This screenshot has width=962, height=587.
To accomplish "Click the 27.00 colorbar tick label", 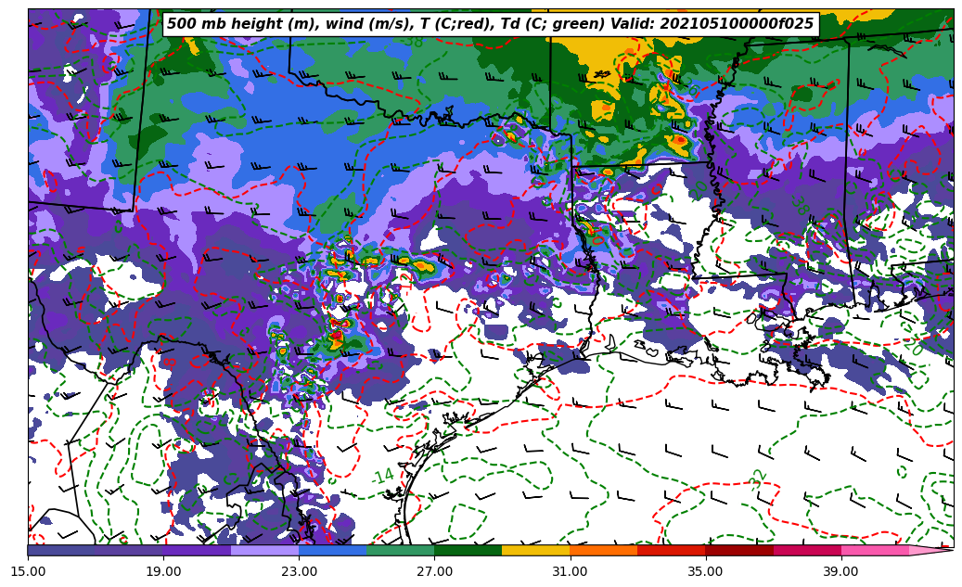I will [434, 572].
